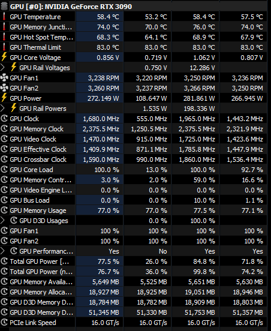Click the thermometer icon beside GPU Hot Spot Temp
Image resolution: width=271 pixels, height=331 pixels.
point(4,37)
